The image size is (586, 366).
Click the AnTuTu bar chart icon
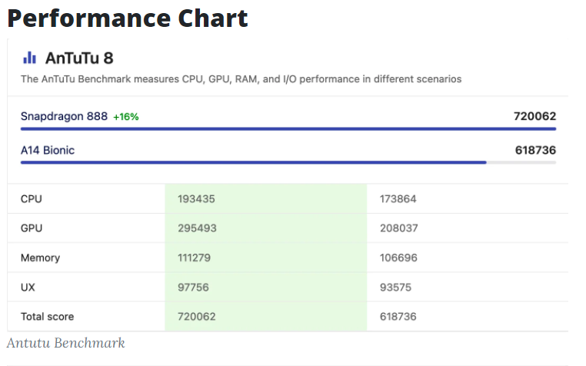(29, 58)
